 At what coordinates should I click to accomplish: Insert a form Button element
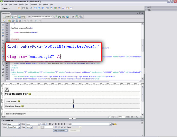click(63, 8)
